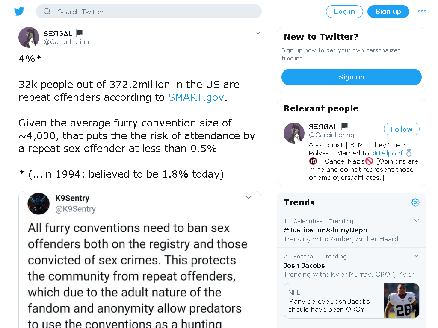Viewport: 438px width, 328px height.
Task: Click the Search Twitter field
Action: point(148,12)
